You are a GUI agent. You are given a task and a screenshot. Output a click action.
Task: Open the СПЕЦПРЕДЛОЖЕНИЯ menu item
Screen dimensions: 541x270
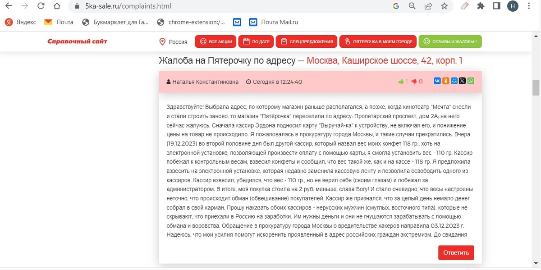pos(306,41)
